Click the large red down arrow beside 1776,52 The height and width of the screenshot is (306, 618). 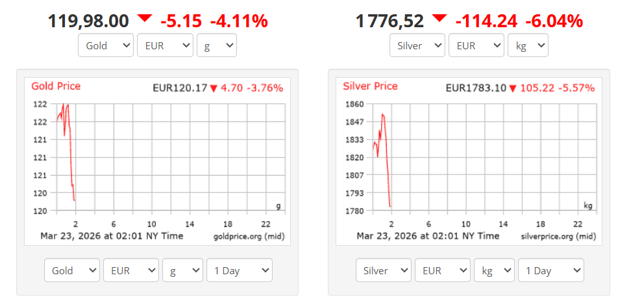(x=439, y=19)
